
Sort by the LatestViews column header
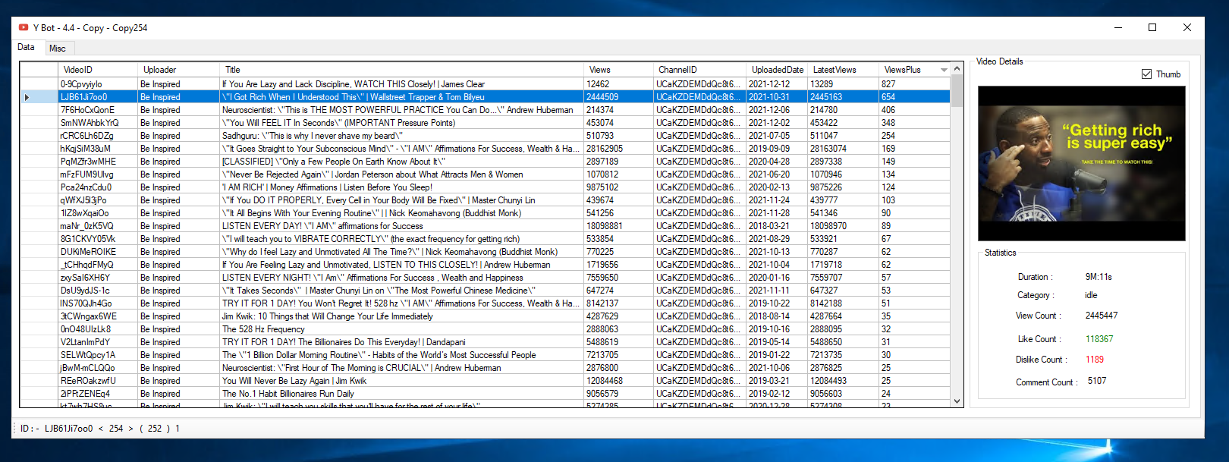click(x=844, y=70)
